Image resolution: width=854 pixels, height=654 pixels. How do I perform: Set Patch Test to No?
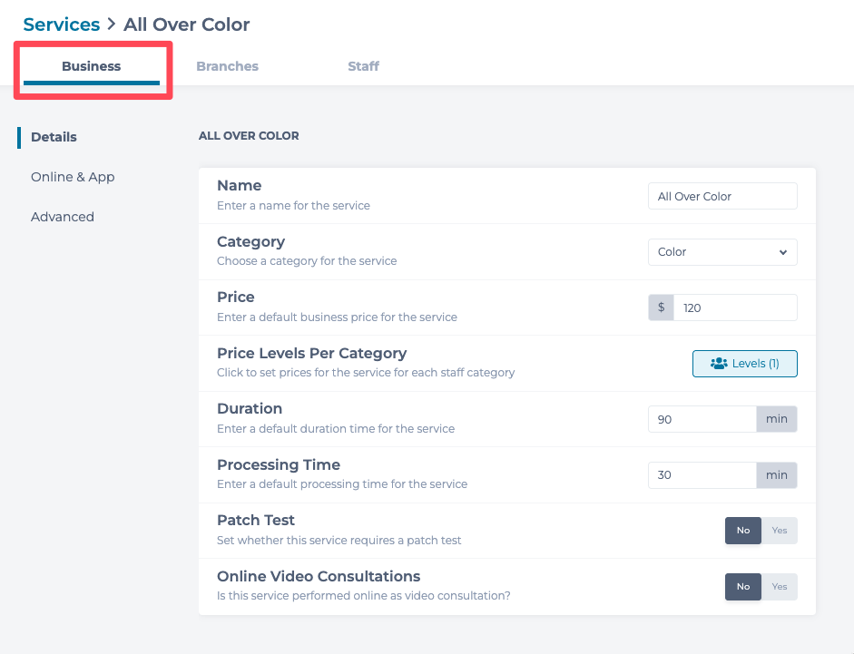pos(743,531)
